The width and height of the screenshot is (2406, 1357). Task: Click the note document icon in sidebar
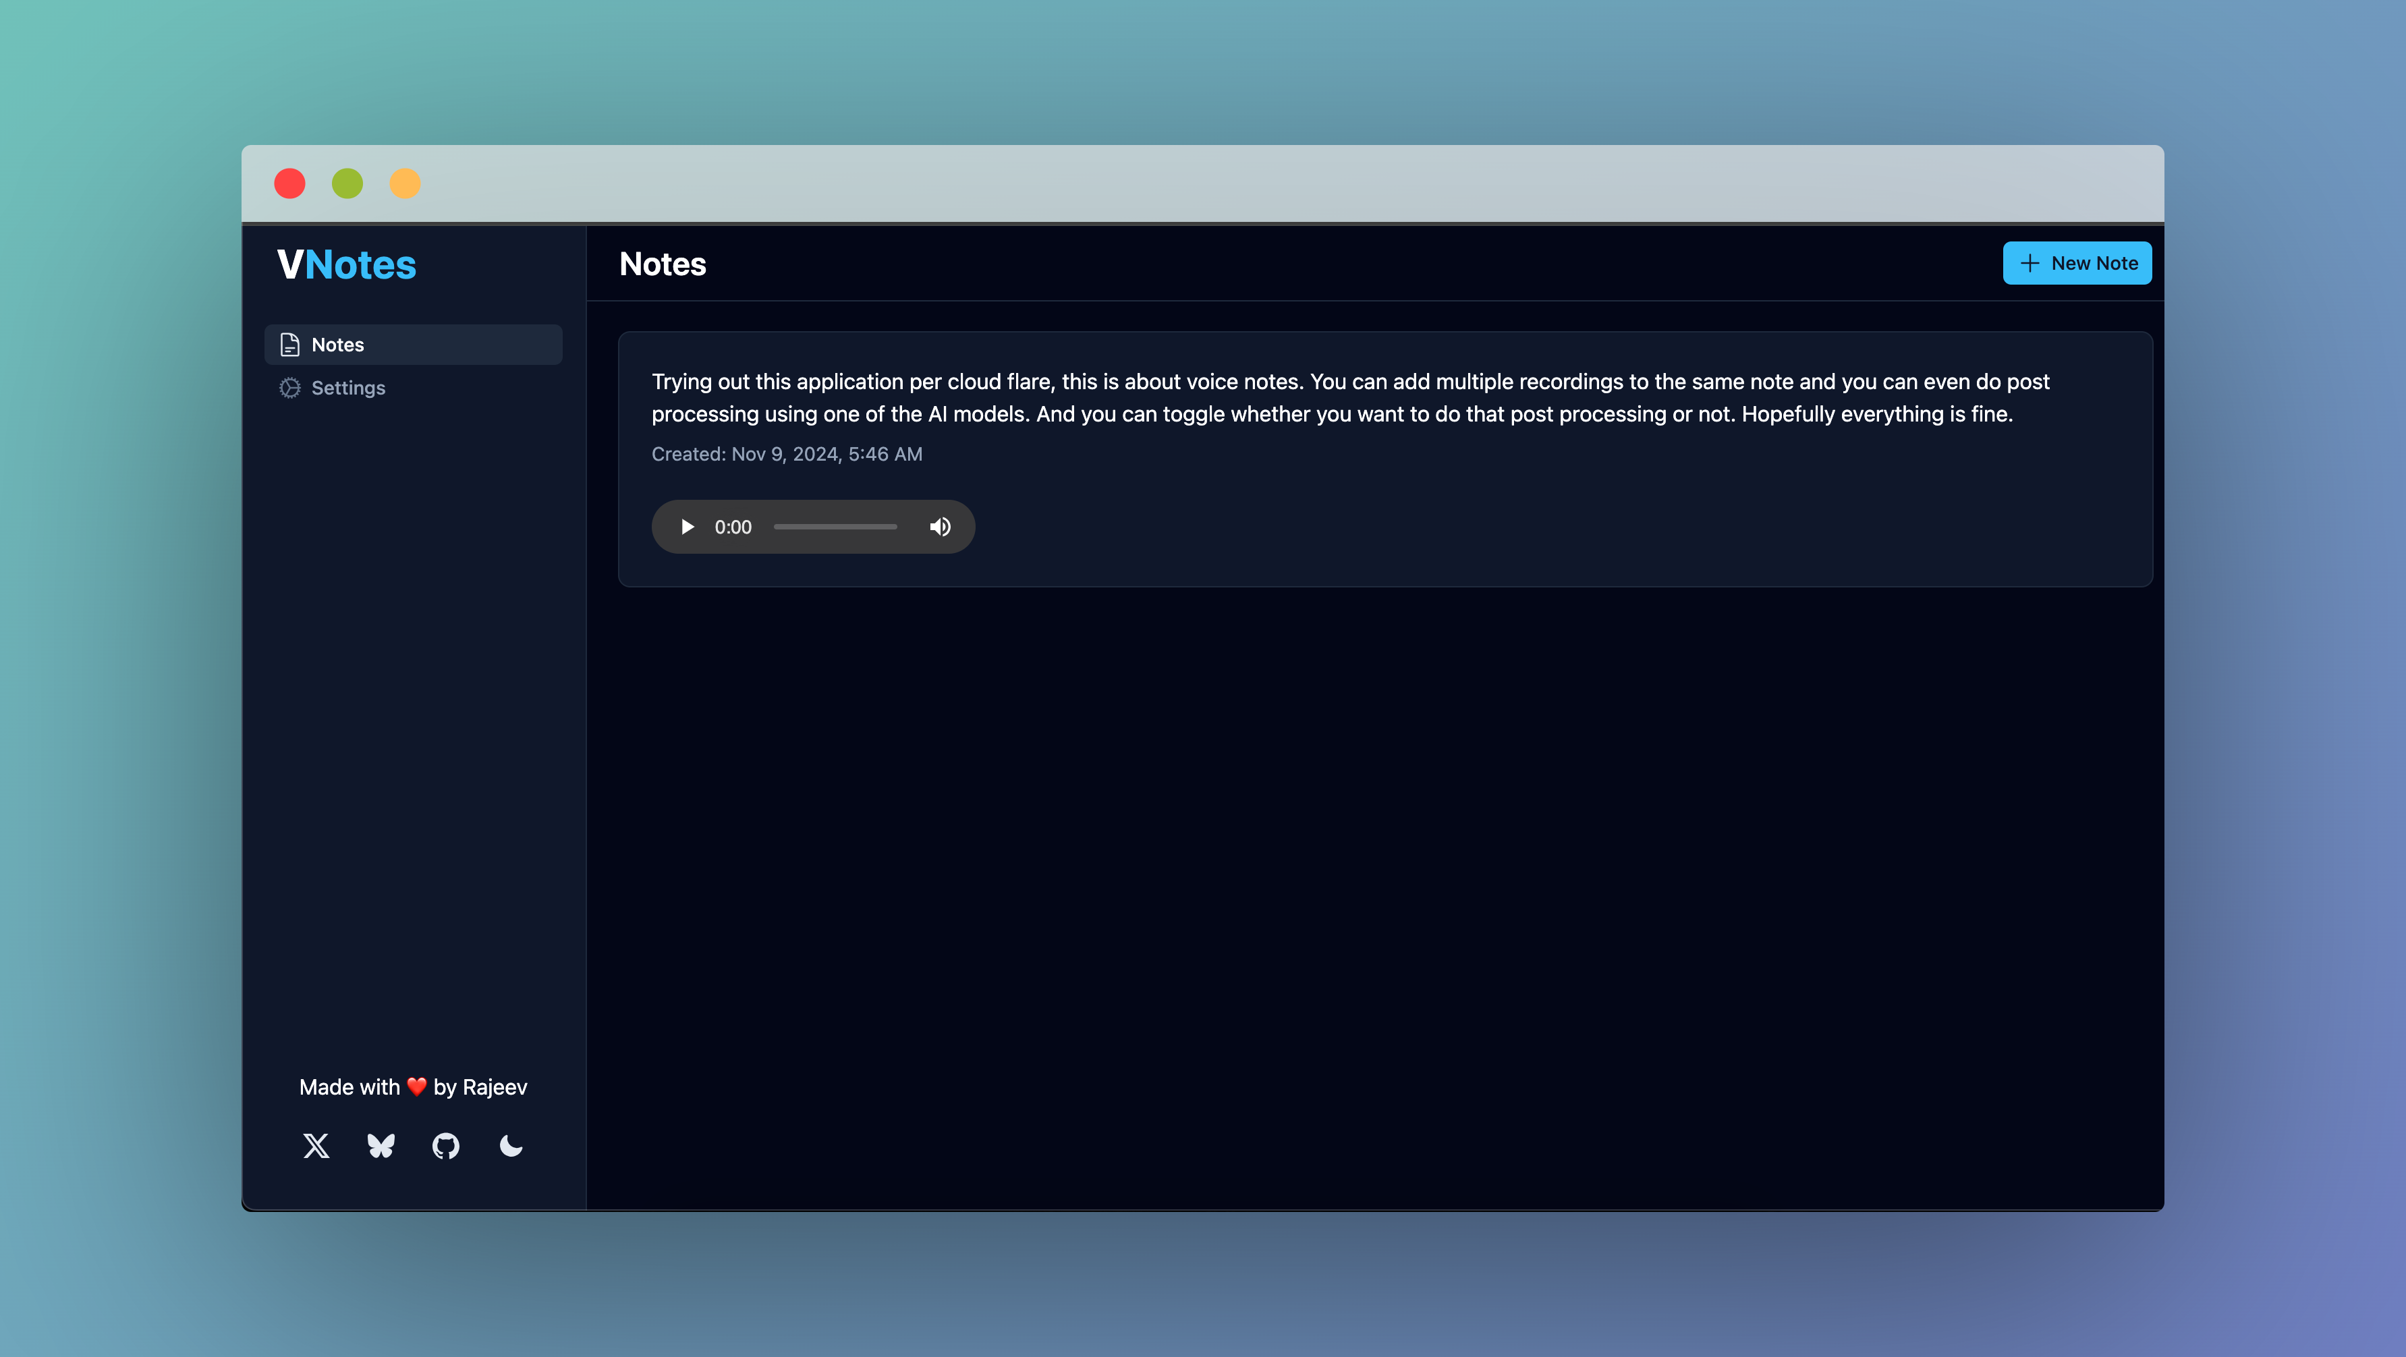[x=289, y=343]
